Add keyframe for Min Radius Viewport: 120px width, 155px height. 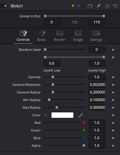tap(113, 100)
